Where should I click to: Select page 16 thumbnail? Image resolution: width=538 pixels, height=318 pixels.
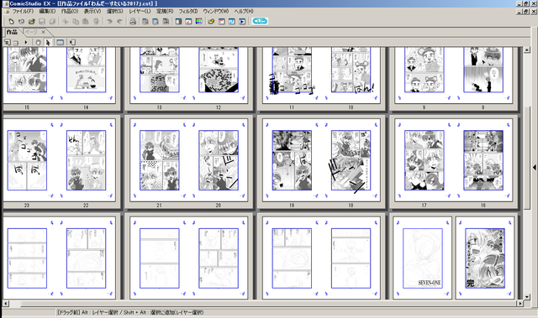(x=483, y=160)
